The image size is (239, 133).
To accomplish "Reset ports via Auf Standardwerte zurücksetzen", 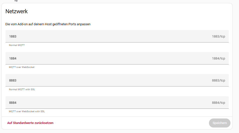I will [x=30, y=123].
